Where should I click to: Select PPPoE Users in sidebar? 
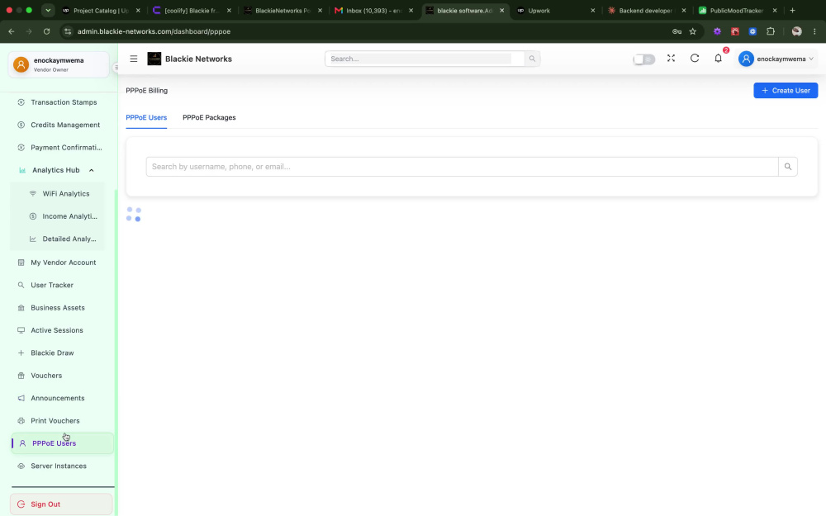(x=62, y=443)
